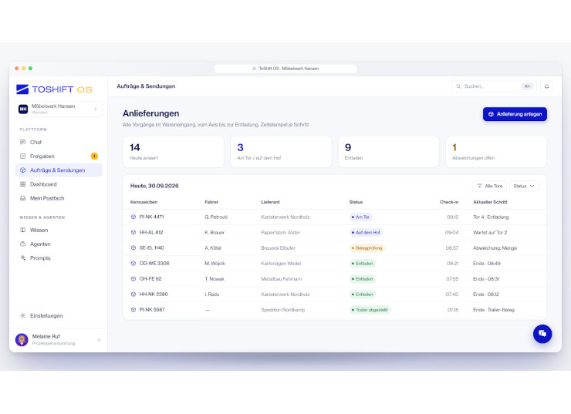The width and height of the screenshot is (571, 414).
Task: Focus the Suchen search field
Action: [493, 86]
